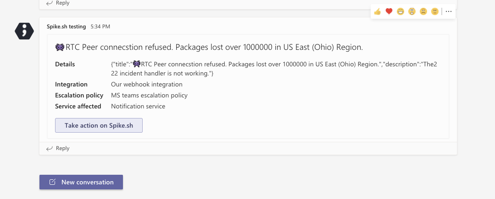
Task: Click Take action on Spike.sh button
Action: [x=99, y=125]
